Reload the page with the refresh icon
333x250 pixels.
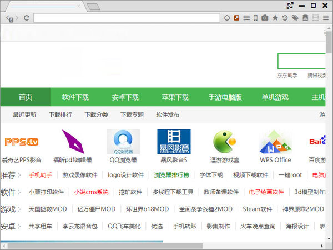tap(27, 18)
